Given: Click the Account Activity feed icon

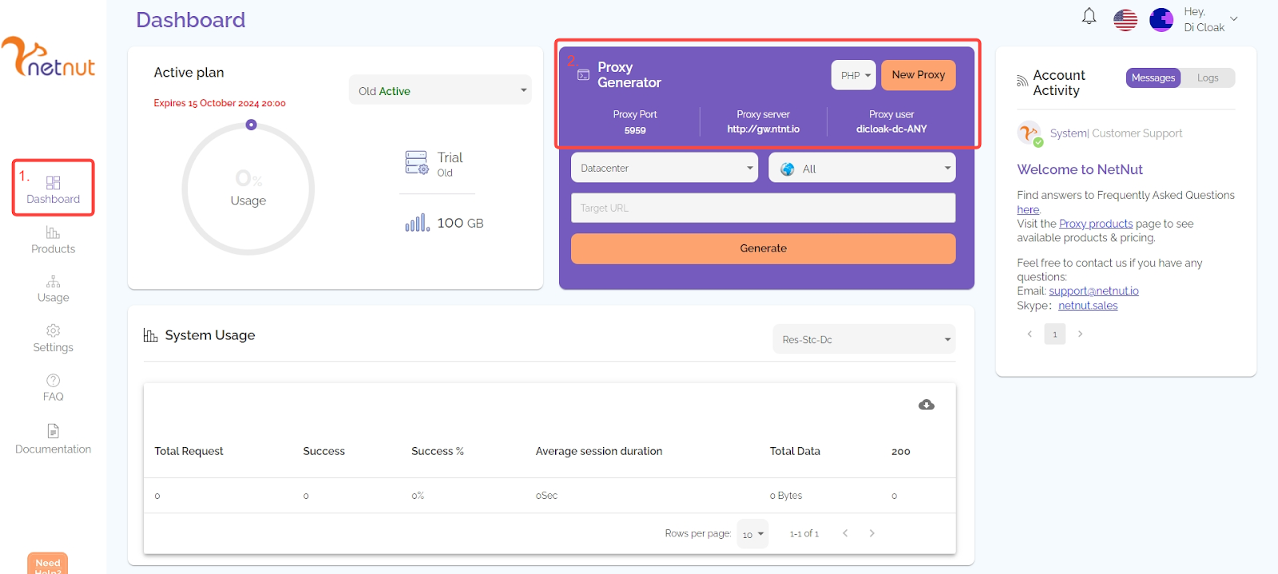Looking at the screenshot, I should coord(1022,81).
